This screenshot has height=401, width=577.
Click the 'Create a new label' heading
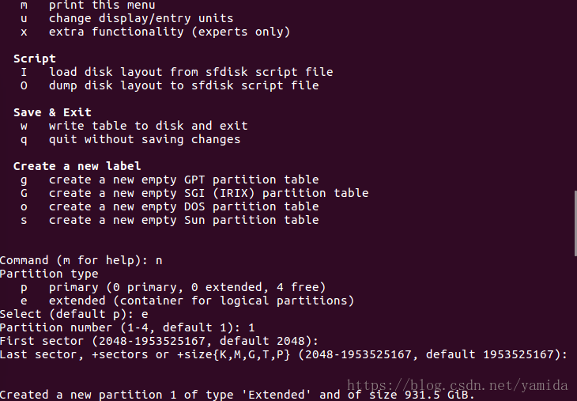pos(77,166)
